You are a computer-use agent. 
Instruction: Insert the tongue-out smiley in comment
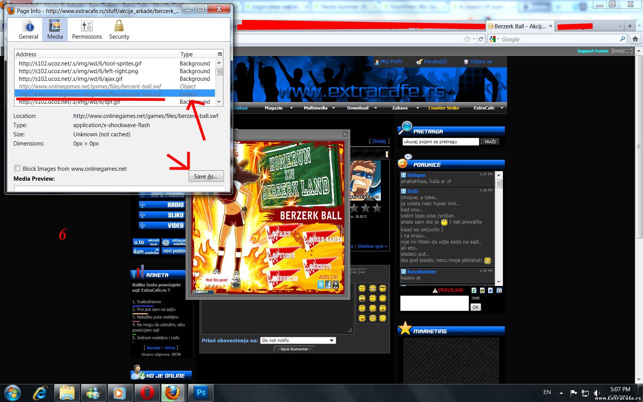[362, 318]
